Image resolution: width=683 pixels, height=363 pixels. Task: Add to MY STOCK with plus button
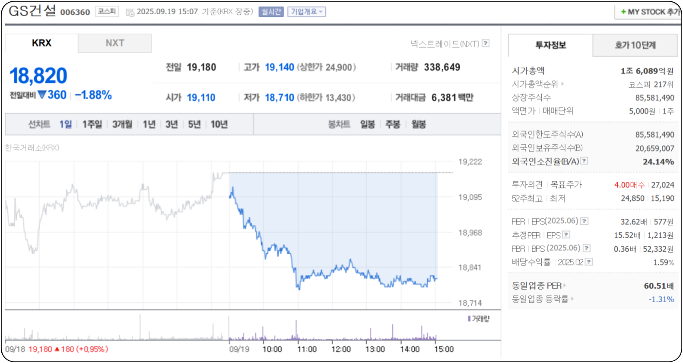click(649, 12)
